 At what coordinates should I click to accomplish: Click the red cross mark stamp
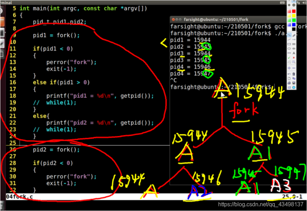(x=294, y=58)
